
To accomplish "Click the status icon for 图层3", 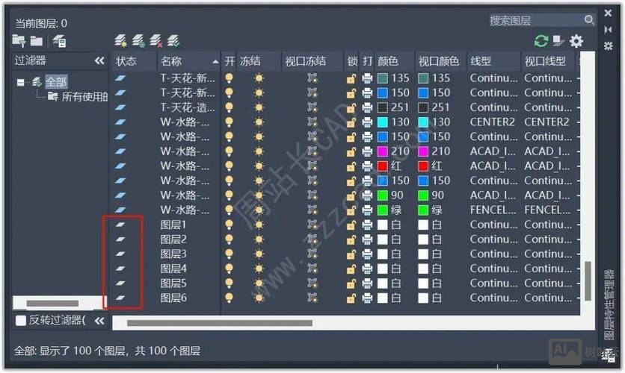I will [x=120, y=254].
